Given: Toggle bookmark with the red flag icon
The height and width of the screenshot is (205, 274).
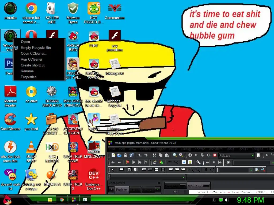Looking at the screenshot, I should tap(127, 163).
